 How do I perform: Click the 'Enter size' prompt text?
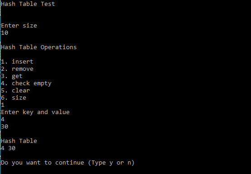click(19, 26)
